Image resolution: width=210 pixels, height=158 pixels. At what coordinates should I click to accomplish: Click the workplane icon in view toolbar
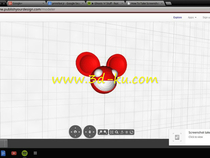(122, 132)
